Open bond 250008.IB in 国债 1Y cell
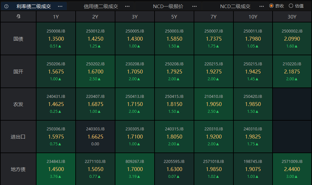Screen dimensions: 312x185 tap(56, 38)
